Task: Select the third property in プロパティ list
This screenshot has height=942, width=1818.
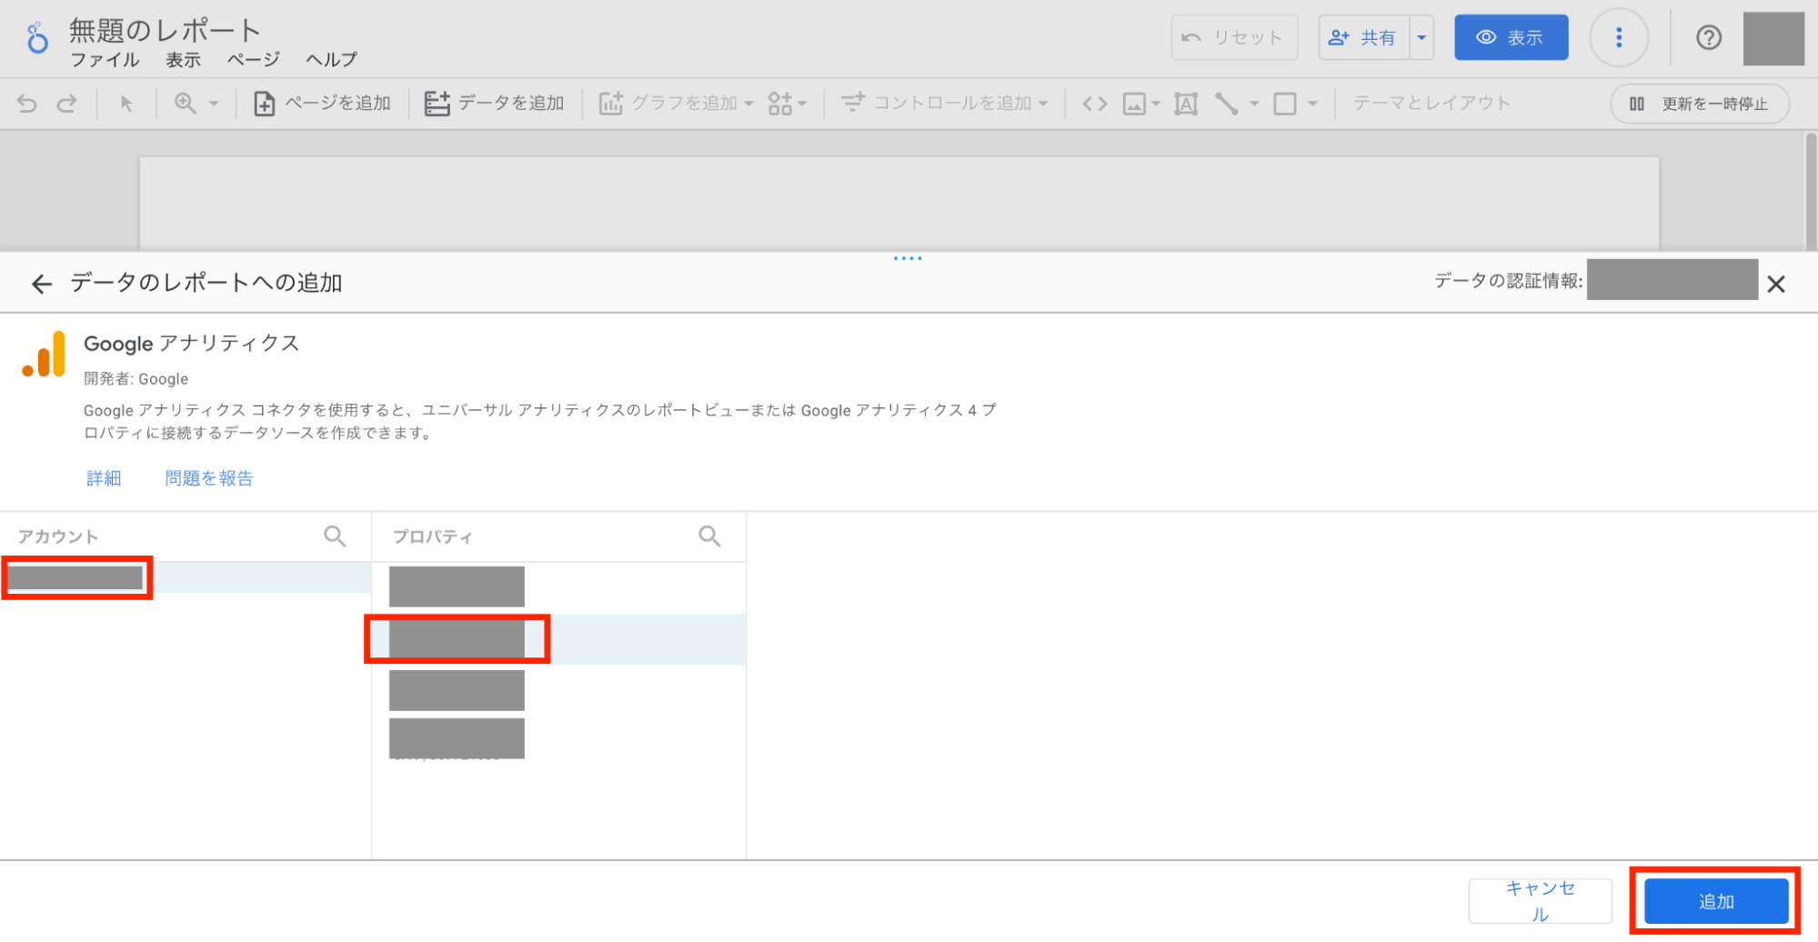Action: coord(558,690)
